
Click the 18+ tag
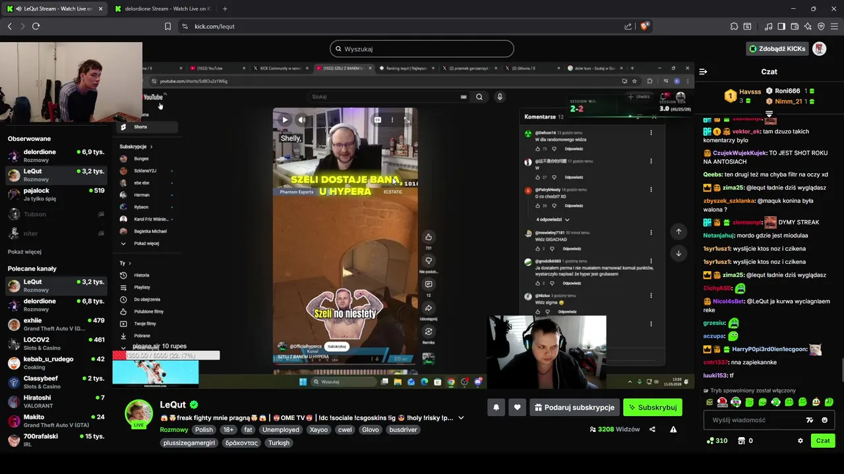tap(228, 429)
